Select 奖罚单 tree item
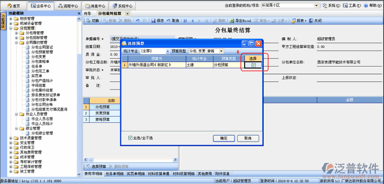Viewport: 384px width, 184px height. (37, 76)
